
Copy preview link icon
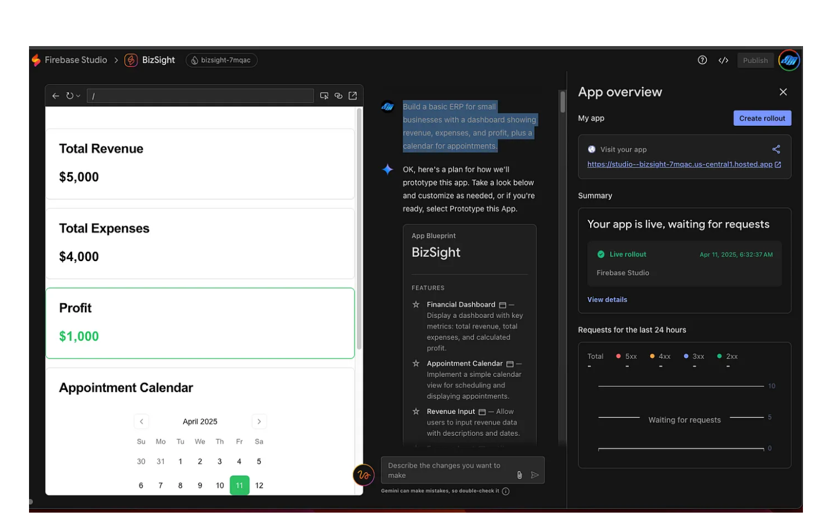(339, 96)
